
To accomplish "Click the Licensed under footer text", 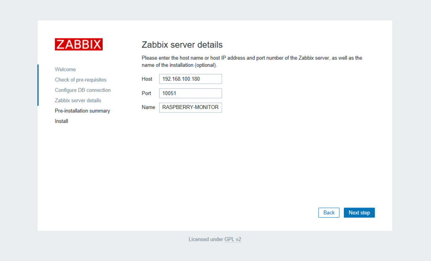I will tap(205, 239).
